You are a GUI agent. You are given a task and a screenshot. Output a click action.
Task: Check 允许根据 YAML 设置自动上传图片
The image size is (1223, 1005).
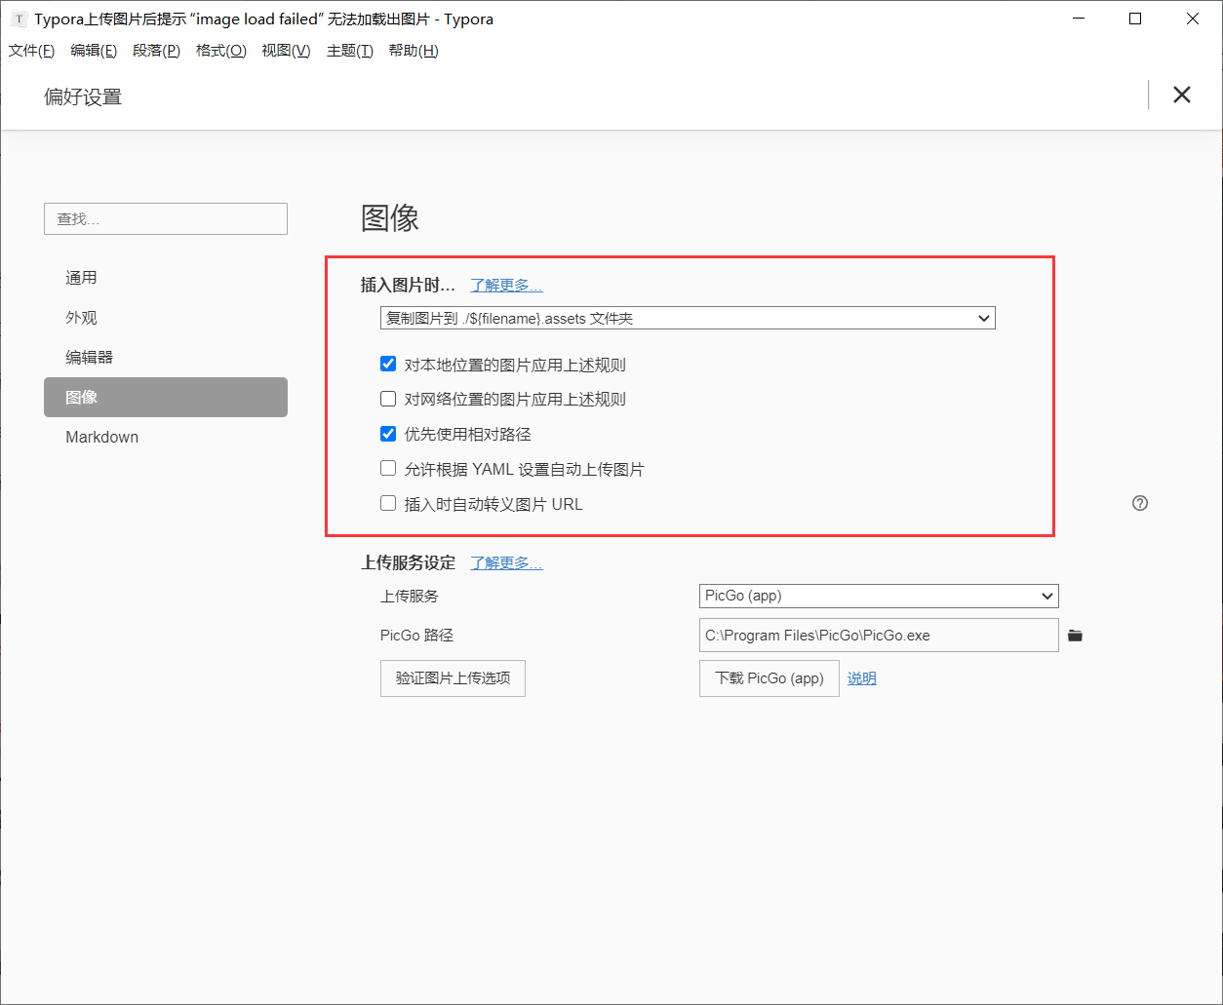pos(388,468)
